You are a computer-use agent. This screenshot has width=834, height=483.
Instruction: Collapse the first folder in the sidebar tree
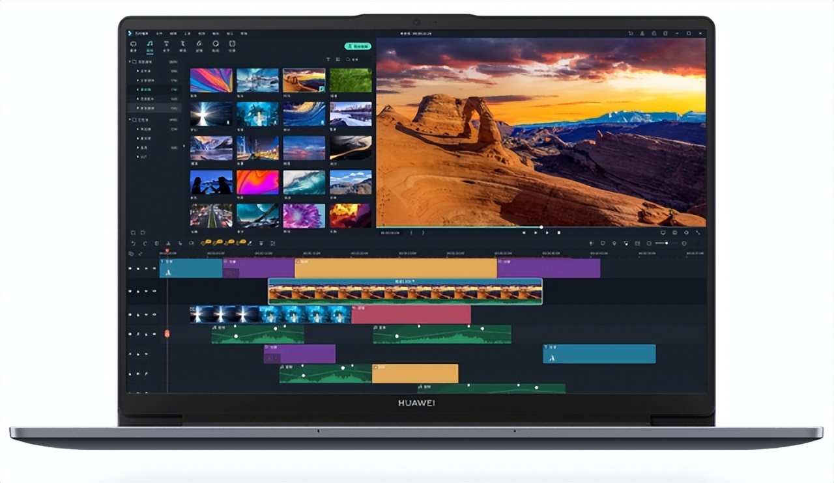tap(130, 62)
